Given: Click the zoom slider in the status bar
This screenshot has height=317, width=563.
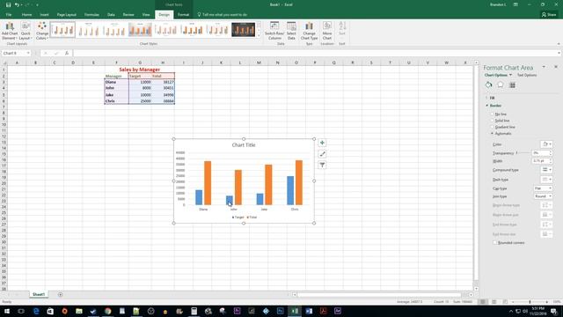Looking at the screenshot, I should 530,302.
